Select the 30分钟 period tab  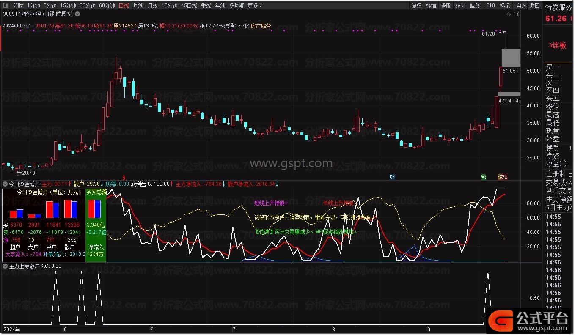88,5
